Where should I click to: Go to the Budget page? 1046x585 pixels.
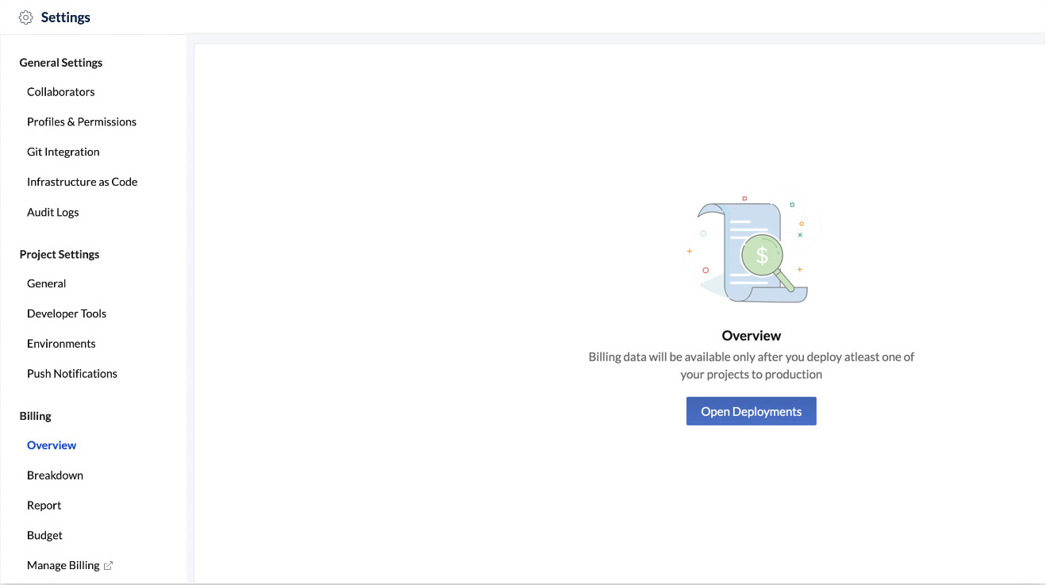(44, 536)
